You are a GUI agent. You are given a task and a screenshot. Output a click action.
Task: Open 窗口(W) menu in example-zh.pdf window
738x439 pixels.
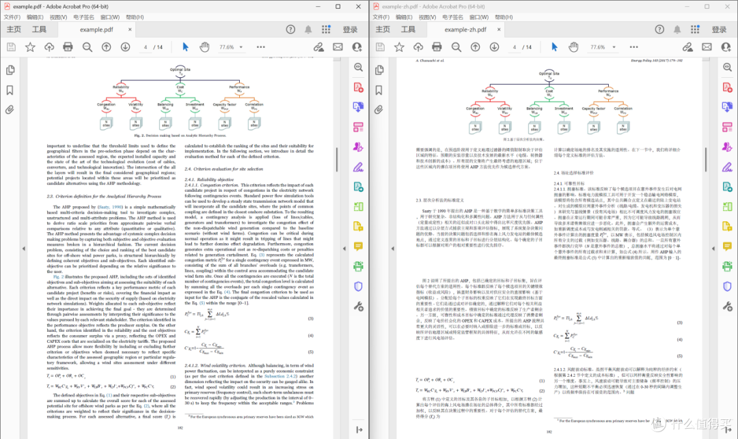pos(478,17)
